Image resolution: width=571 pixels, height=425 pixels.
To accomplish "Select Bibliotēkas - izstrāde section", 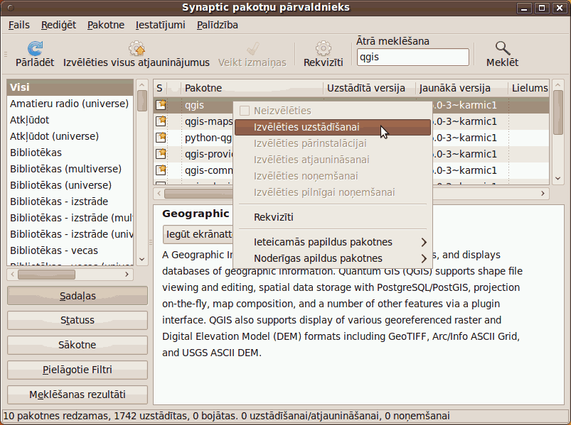I will [x=70, y=202].
